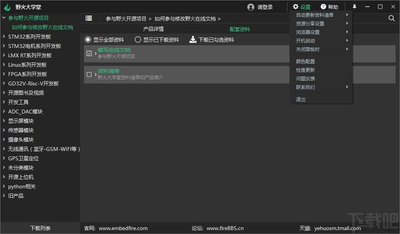The height and width of the screenshot is (234, 400).
Task: Open the 资源分享设置 submenu
Action: tap(322, 23)
